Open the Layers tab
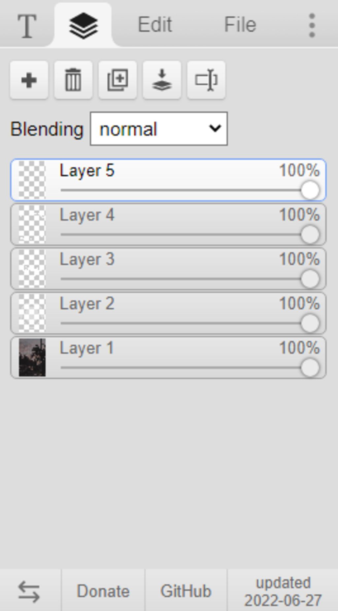 tap(83, 25)
